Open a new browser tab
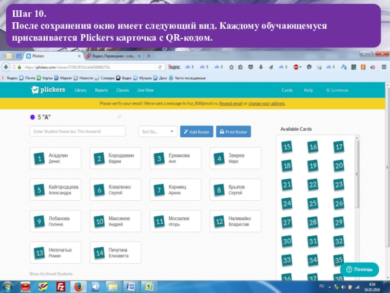Viewport: 390px width, 293px height. pos(149,56)
